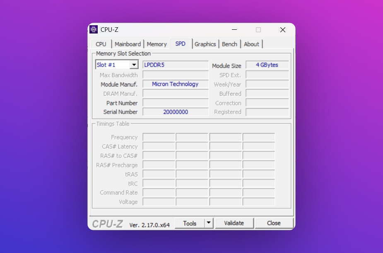Open the Tools button dropdown arrow
Screen dimensions: 383x253
(x=209, y=223)
